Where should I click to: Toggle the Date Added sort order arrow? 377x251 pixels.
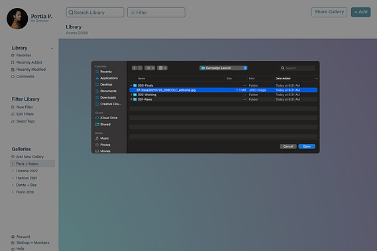[x=317, y=79]
